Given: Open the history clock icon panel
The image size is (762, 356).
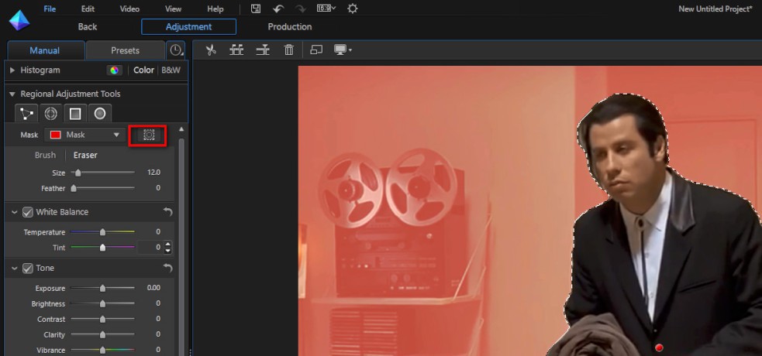Looking at the screenshot, I should [x=175, y=50].
